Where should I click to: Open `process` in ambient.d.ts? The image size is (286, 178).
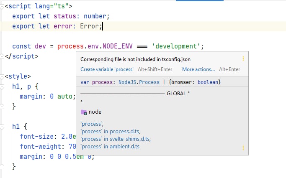point(110,147)
